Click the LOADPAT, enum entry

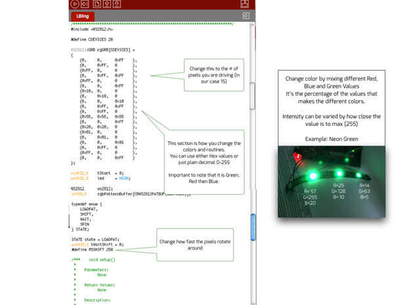(89, 209)
